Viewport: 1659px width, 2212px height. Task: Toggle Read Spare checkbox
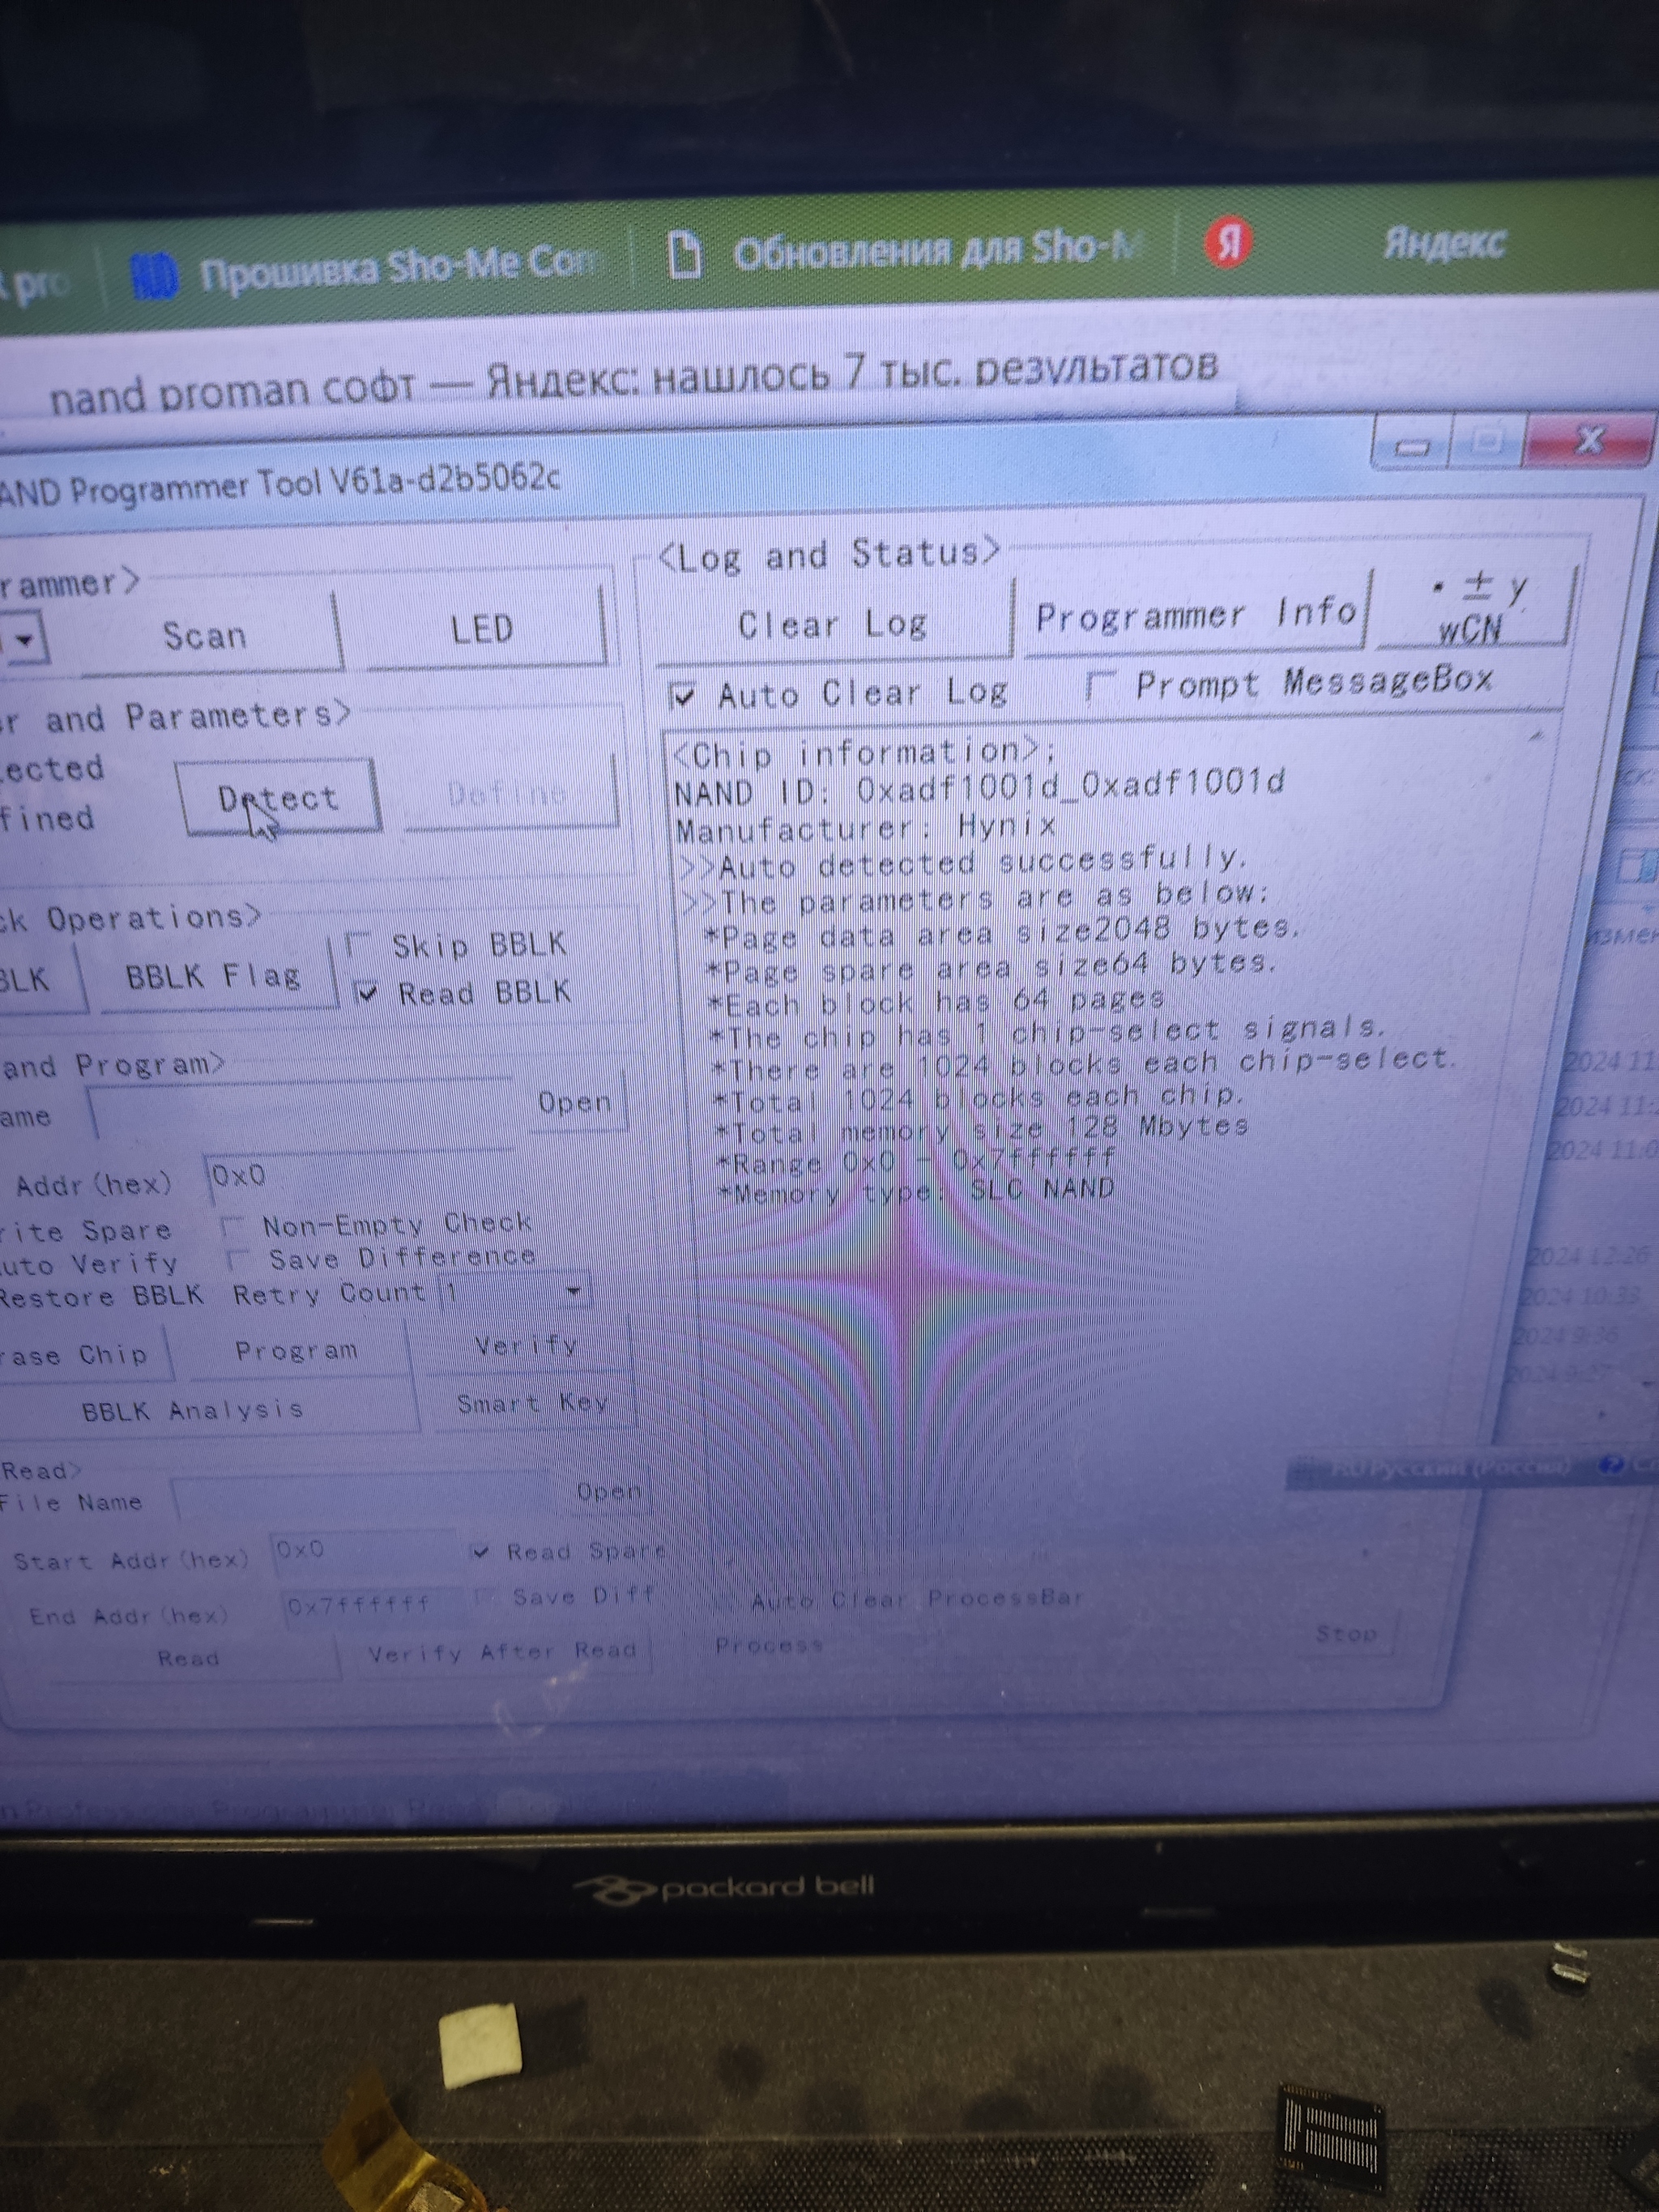481,1552
